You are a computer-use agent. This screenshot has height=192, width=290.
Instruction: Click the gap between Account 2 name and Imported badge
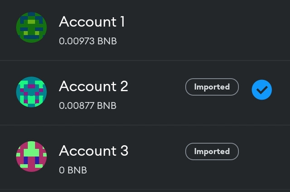[x=157, y=87]
